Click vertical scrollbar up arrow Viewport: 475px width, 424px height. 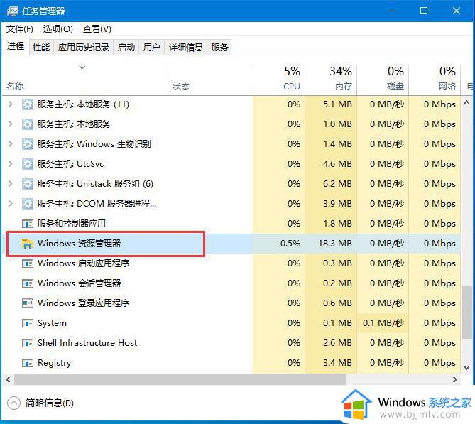[x=466, y=103]
